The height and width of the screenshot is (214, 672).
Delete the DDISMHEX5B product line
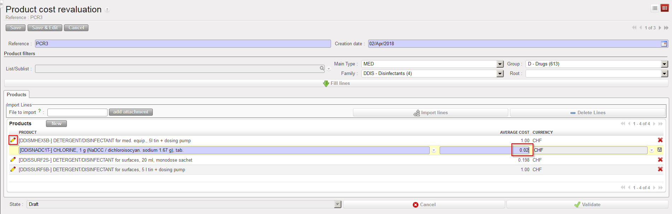pyautogui.click(x=660, y=140)
